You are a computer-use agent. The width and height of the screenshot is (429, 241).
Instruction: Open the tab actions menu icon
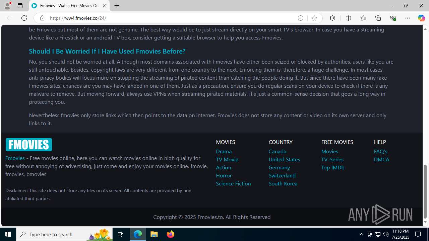(20, 6)
